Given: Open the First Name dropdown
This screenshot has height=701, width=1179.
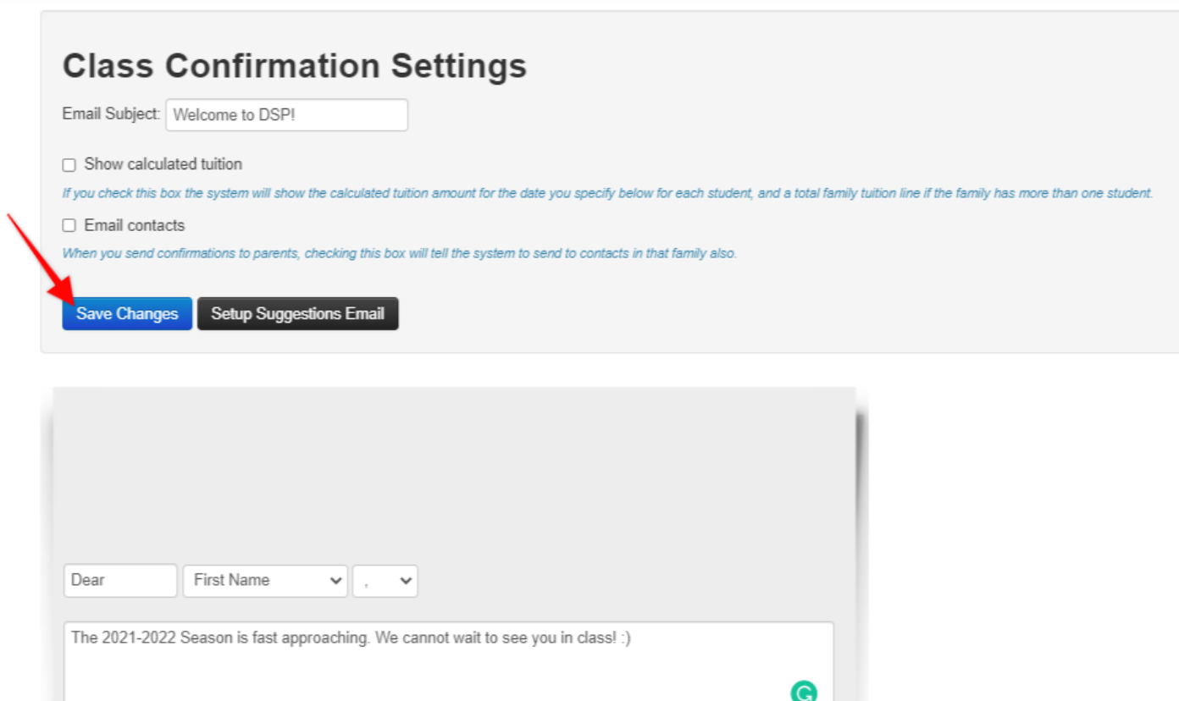Looking at the screenshot, I should [265, 581].
